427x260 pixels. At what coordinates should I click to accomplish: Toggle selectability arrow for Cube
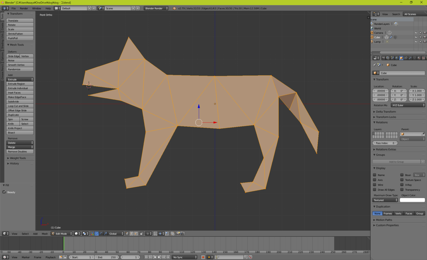(x=420, y=37)
